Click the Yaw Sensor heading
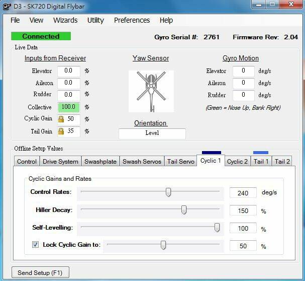Screen dimensions: 305x281 click(x=151, y=58)
